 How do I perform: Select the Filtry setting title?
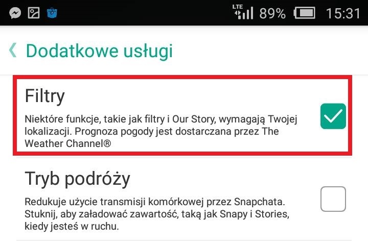point(44,96)
